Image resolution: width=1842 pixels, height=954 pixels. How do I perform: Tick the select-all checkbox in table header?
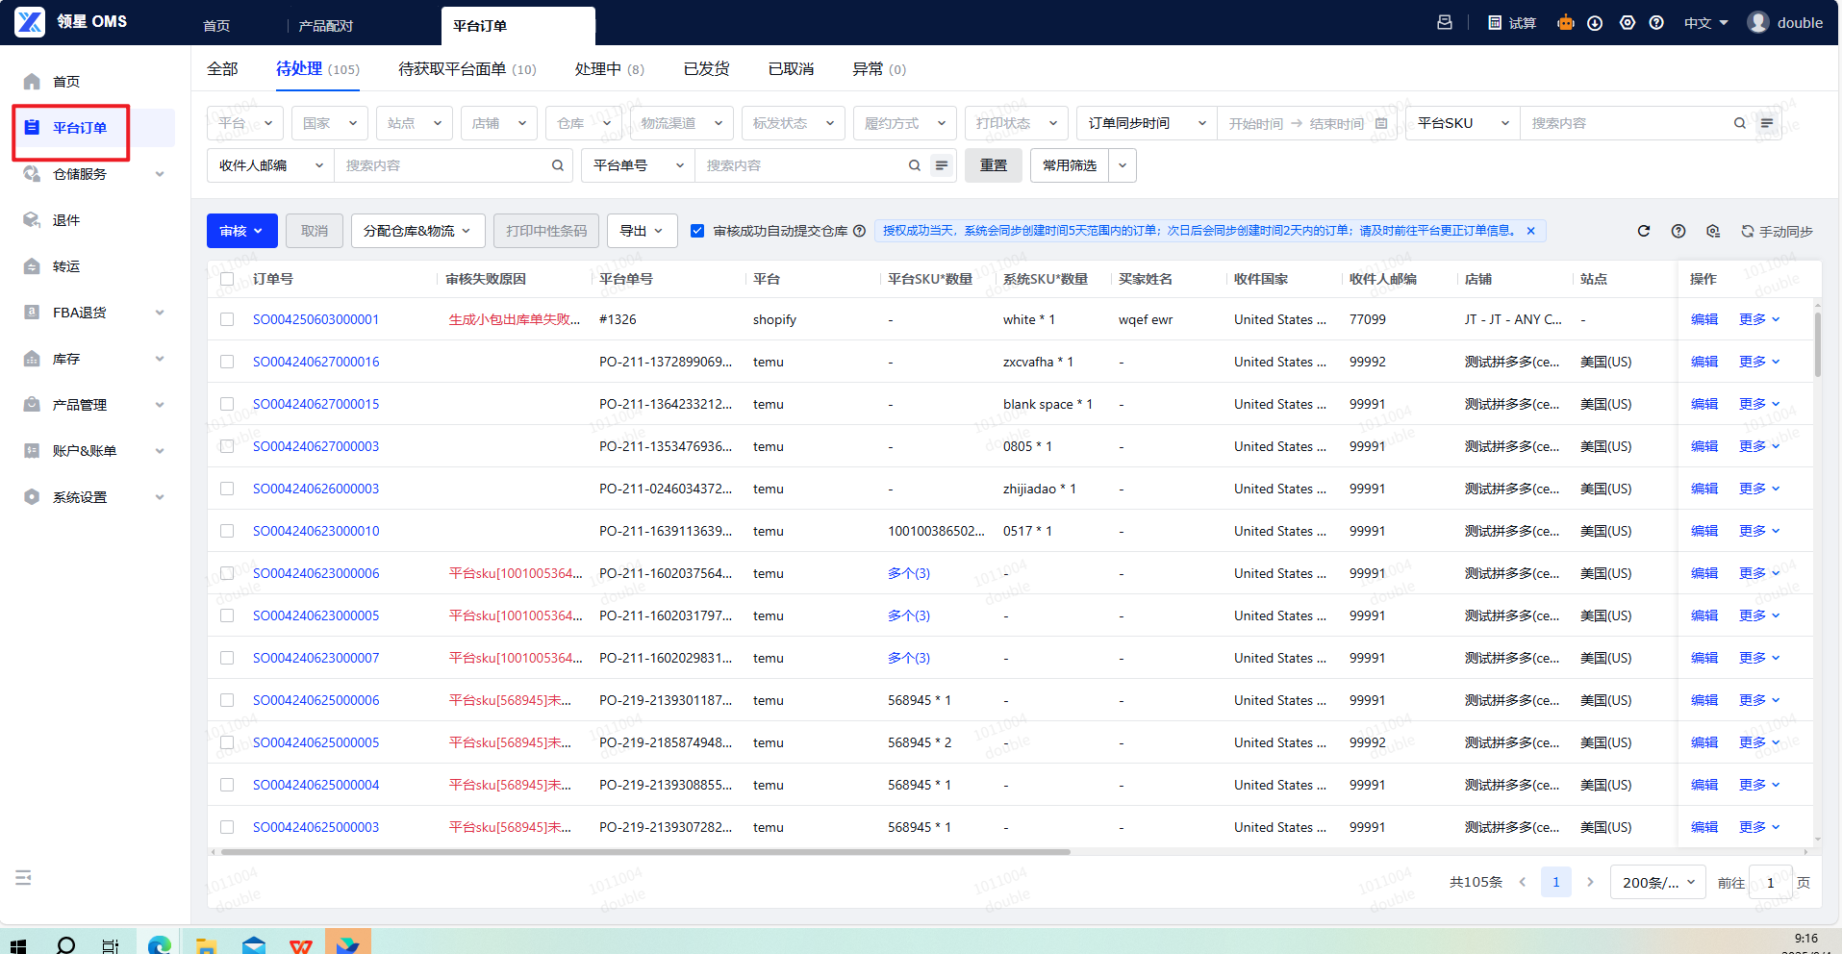click(x=227, y=279)
